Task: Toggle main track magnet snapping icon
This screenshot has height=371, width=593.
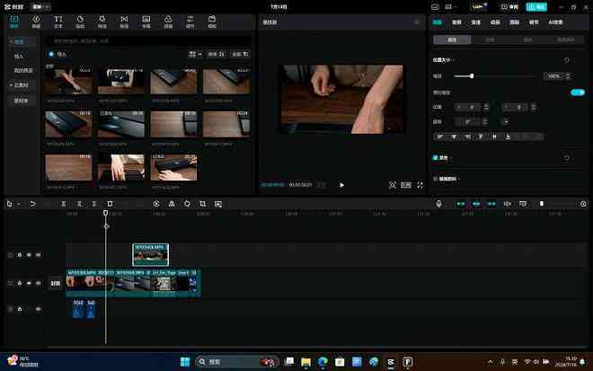Action: pos(461,204)
